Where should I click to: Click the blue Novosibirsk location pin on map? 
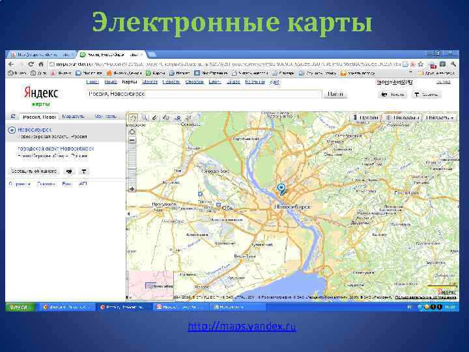(281, 189)
